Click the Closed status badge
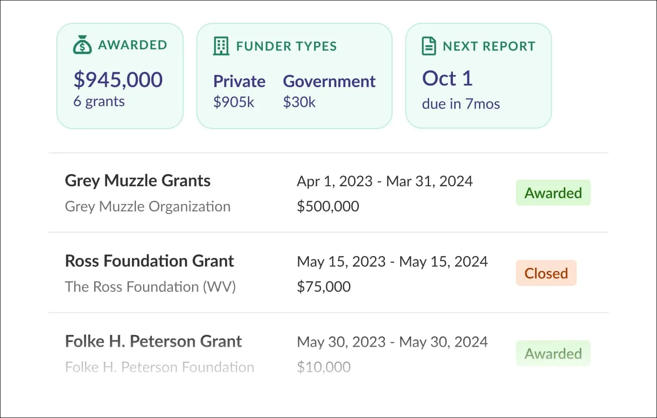Screen dimensions: 657x418 546,273
